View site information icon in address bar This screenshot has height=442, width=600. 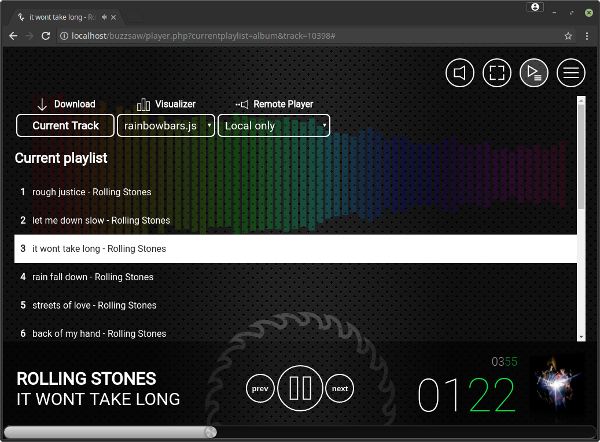coord(64,36)
